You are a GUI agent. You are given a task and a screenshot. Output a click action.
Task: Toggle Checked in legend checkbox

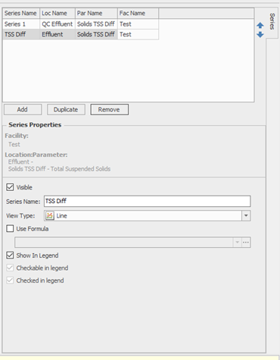click(10, 280)
